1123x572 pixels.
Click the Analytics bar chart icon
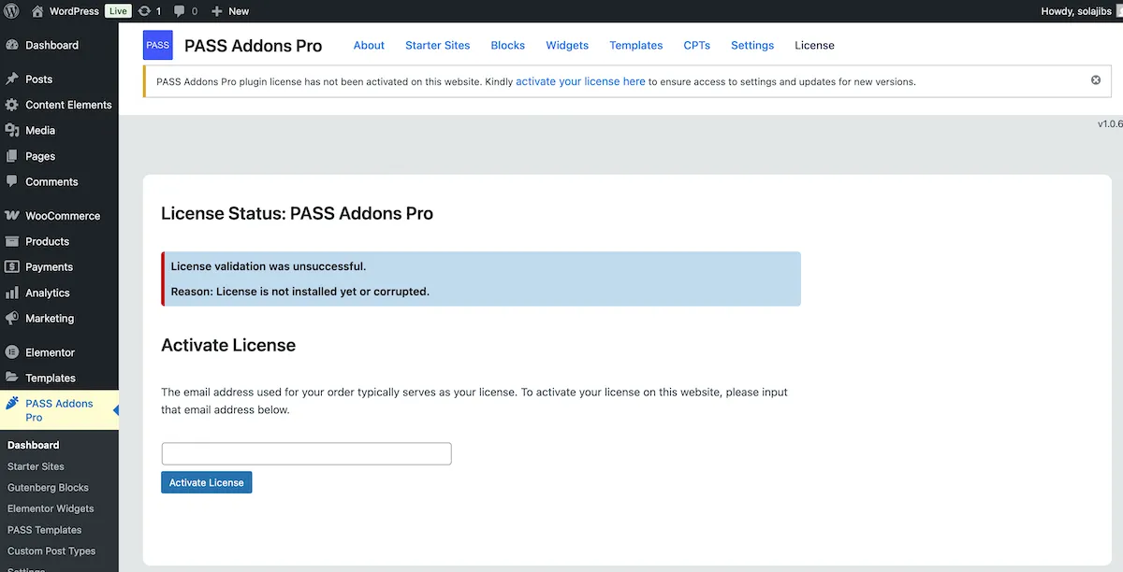pos(12,293)
